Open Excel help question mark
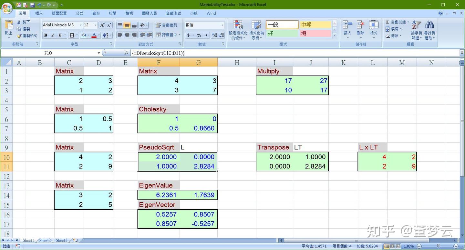Screen dimensions: 465x250 (x=441, y=13)
